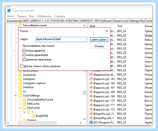Image resolution: width=158 pixels, height=131 pixels.
Task: Toggle the значения параметров checkbox
Action: (x=24, y=59)
